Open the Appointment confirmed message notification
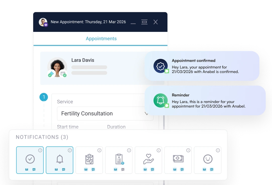 (202, 66)
